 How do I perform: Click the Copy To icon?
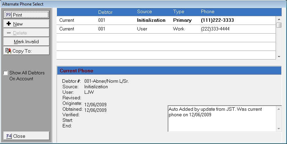(x=8, y=51)
